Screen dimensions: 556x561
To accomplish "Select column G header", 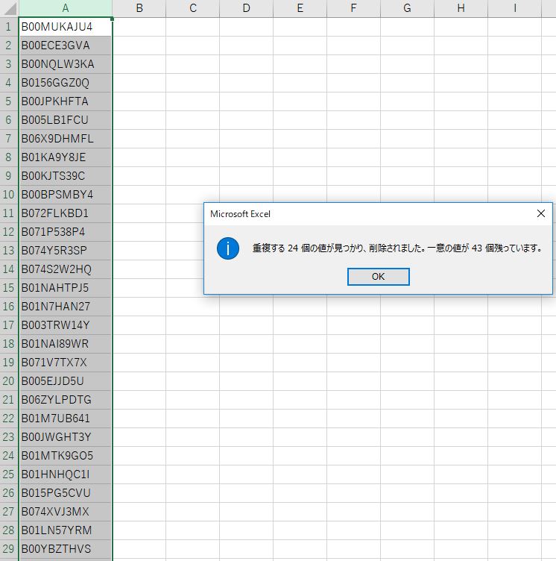I will (x=407, y=8).
